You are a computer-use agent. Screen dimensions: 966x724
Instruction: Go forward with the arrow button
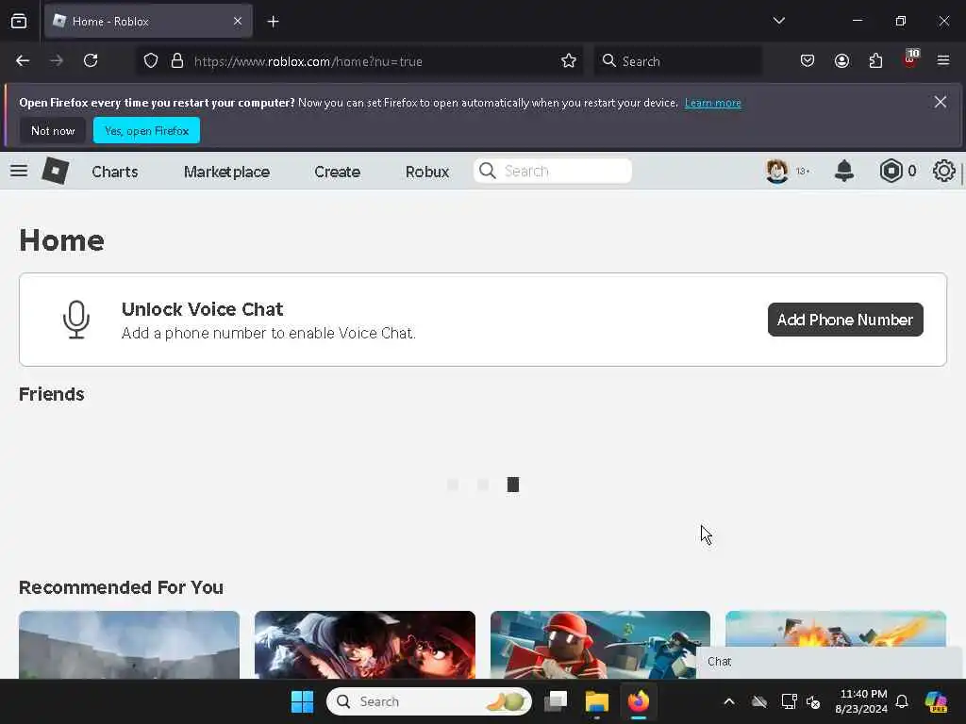(x=57, y=60)
